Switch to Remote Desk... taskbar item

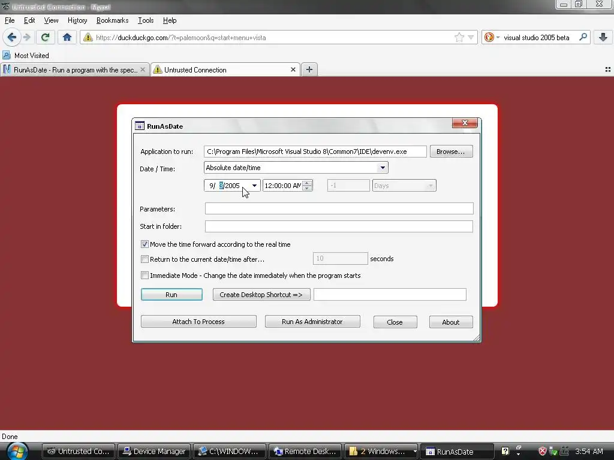[x=305, y=452]
